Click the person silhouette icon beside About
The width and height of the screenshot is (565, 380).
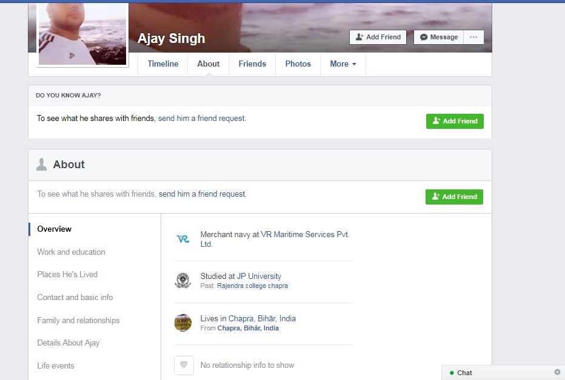pyautogui.click(x=41, y=165)
